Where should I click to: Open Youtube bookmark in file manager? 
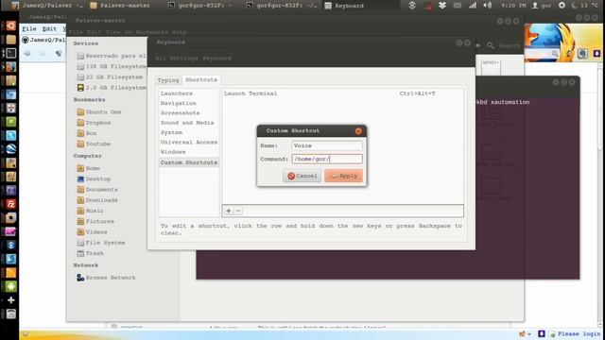94,144
